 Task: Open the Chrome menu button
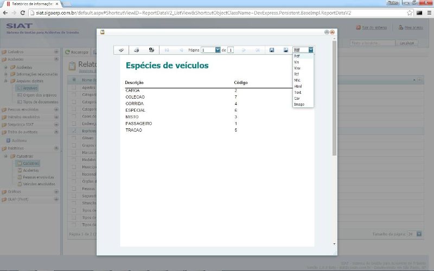tap(429, 12)
